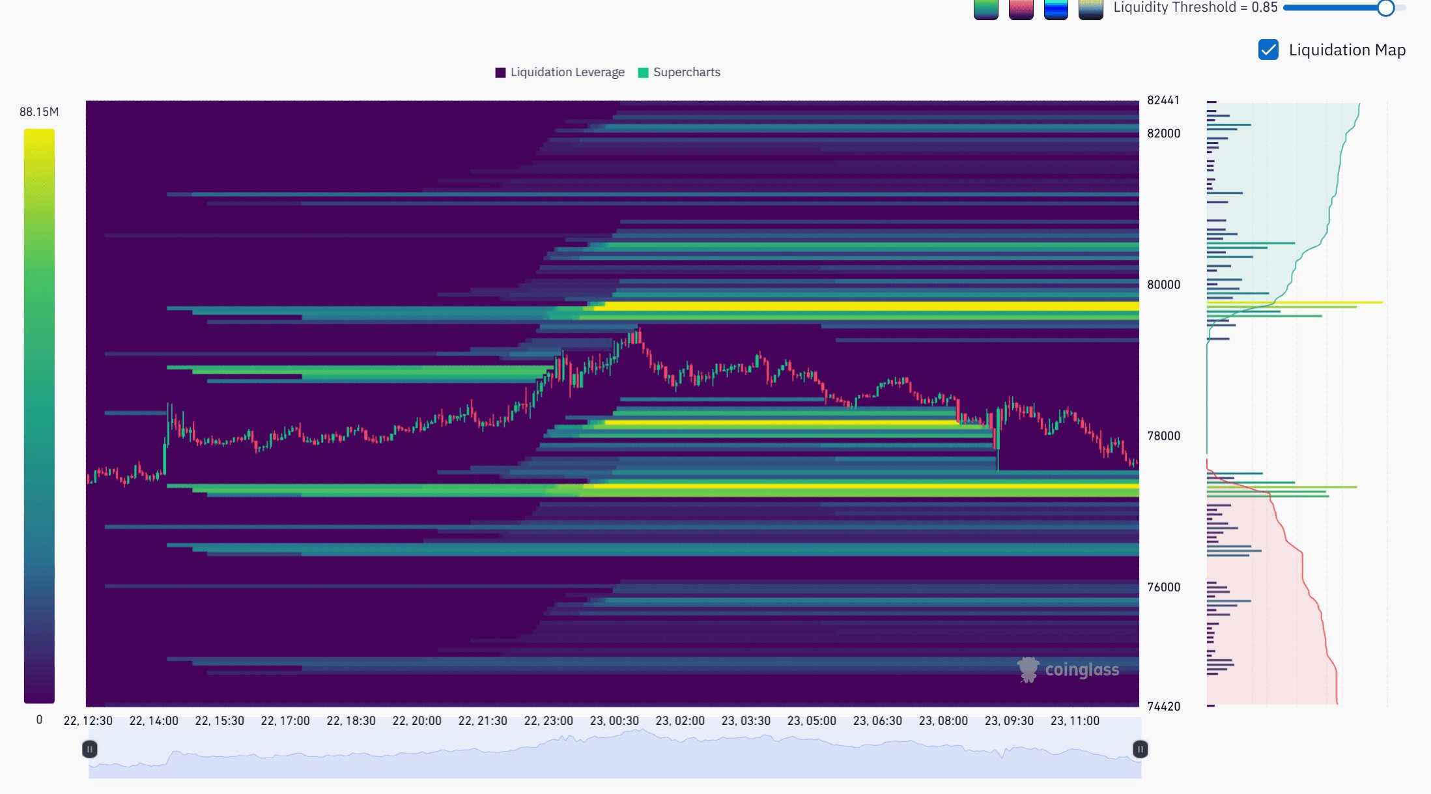Click the right range-selector pause handle

1140,749
